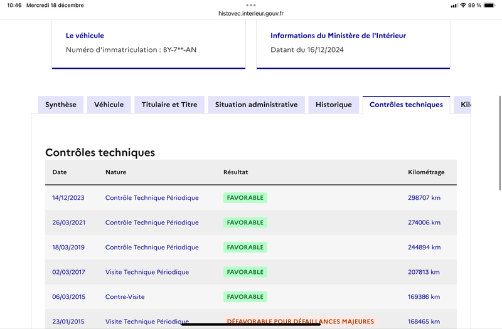Click the Contre-Visite entry
Image resolution: width=502 pixels, height=329 pixels.
[x=125, y=296]
